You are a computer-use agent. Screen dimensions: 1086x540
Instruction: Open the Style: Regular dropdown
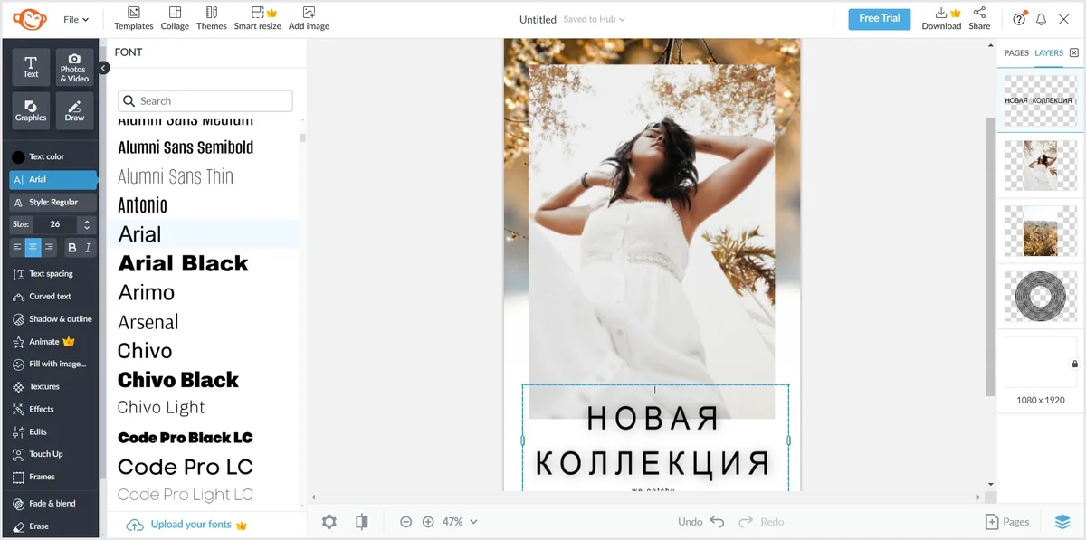[52, 202]
